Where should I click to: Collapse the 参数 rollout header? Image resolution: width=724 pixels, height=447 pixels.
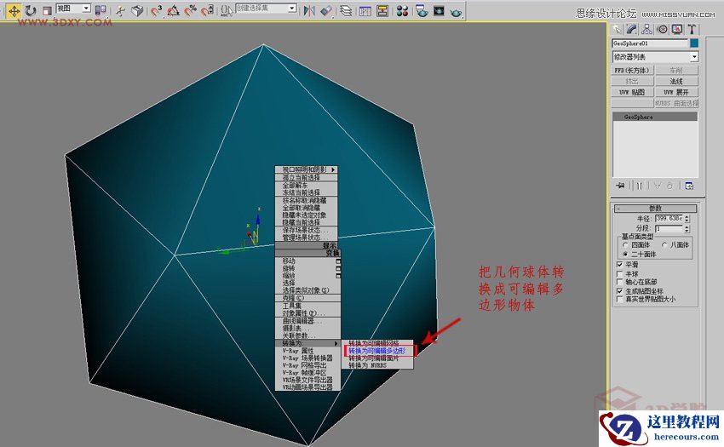click(x=655, y=209)
